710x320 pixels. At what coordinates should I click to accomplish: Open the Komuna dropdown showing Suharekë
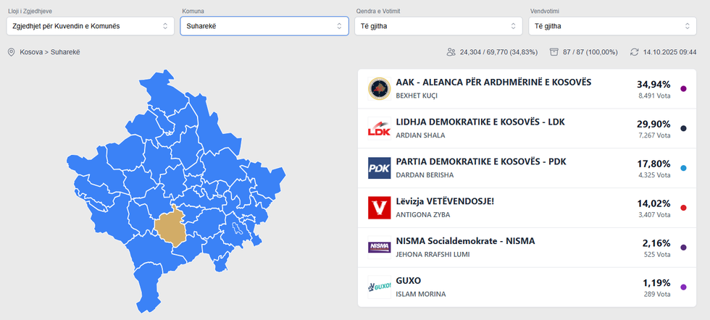(x=261, y=26)
